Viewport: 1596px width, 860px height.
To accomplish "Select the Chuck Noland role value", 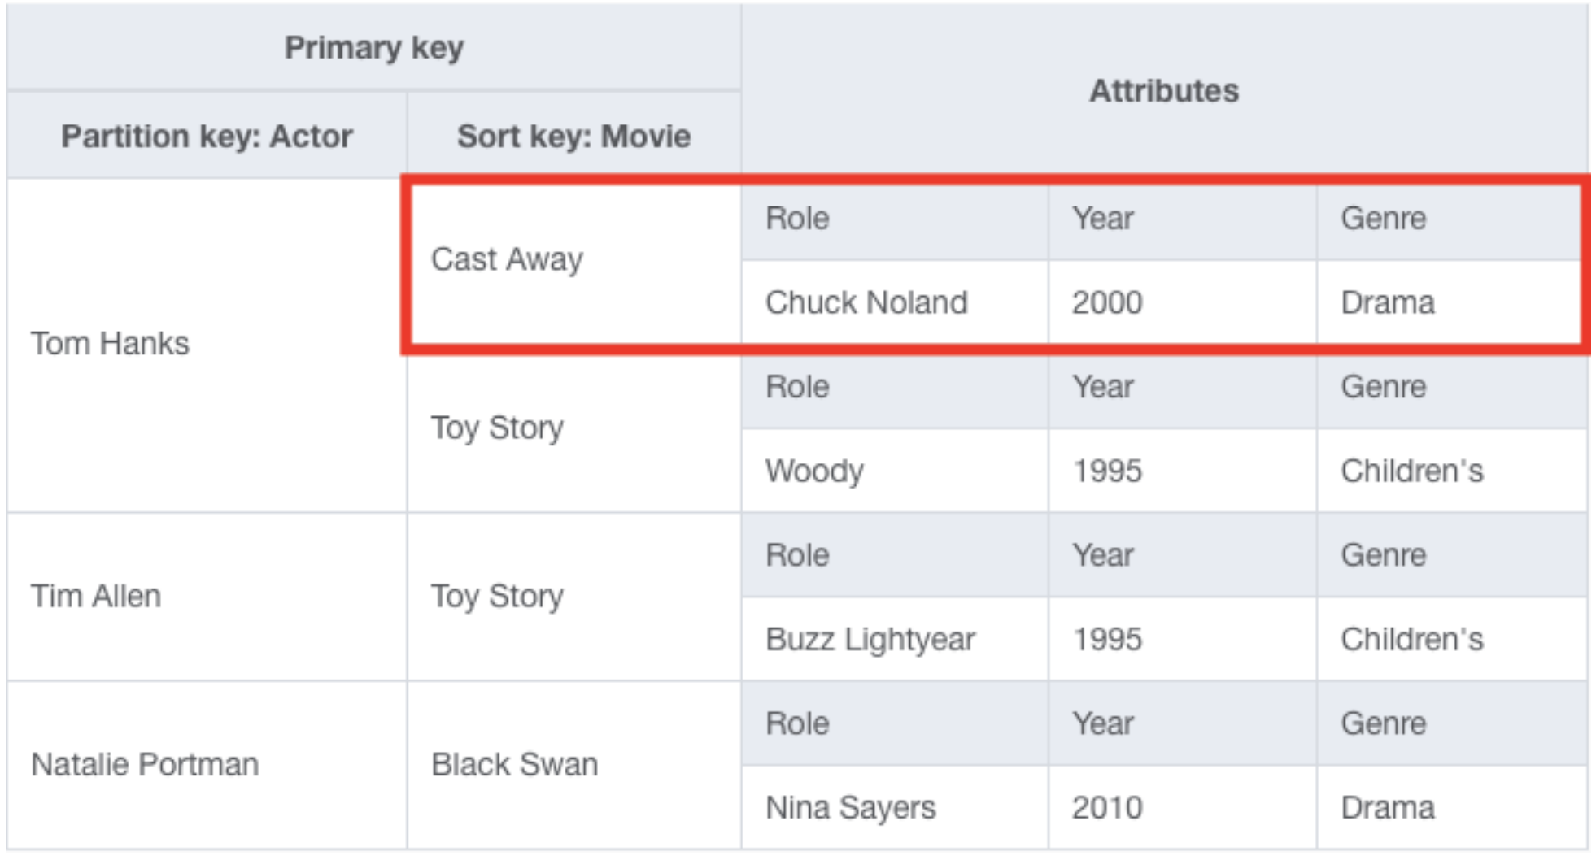I will [x=895, y=302].
